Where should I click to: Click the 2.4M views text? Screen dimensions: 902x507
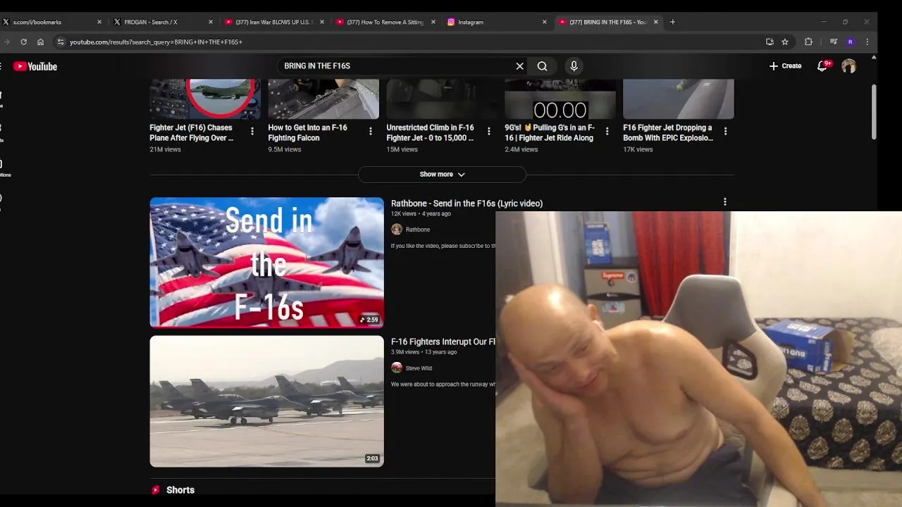click(x=521, y=150)
